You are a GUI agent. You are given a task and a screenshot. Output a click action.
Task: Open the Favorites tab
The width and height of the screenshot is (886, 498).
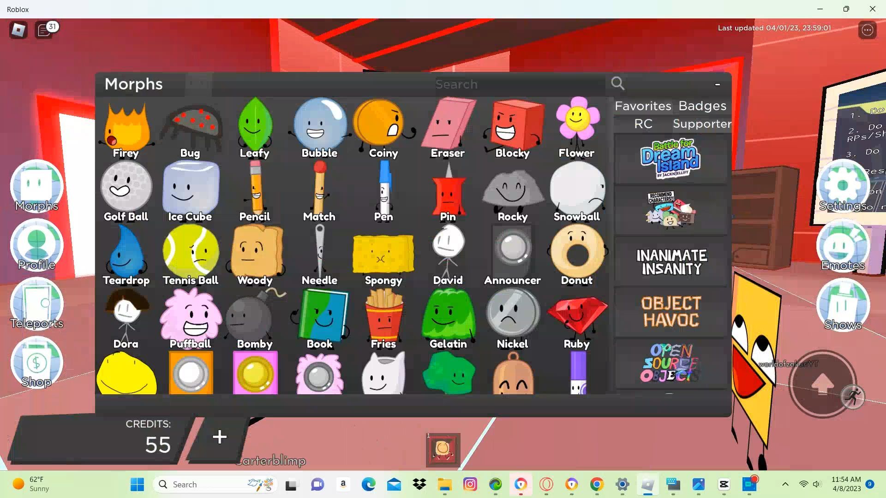[643, 106]
